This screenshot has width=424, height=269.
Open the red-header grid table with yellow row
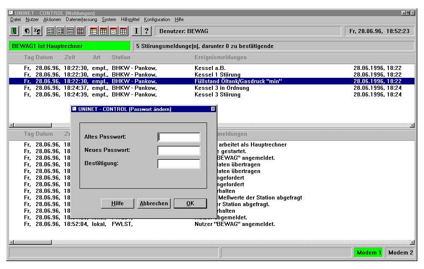(104, 31)
